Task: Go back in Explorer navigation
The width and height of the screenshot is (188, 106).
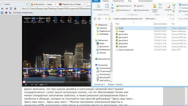Action: pos(95,19)
